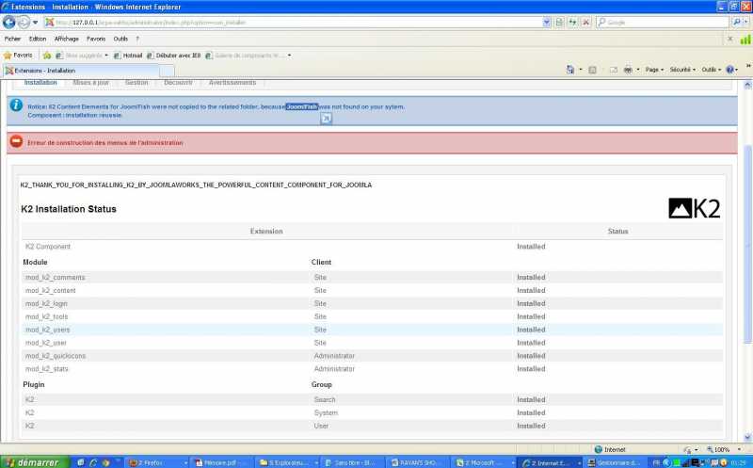Screen dimensions: 753x468
Task: Switch to the Mises à jour tab
Action: 90,83
